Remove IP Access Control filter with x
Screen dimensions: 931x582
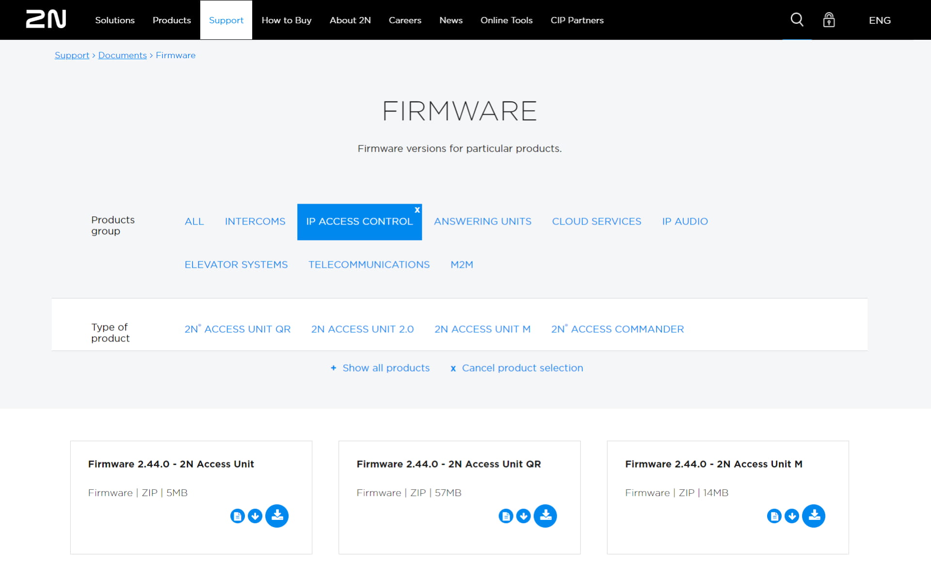click(417, 210)
